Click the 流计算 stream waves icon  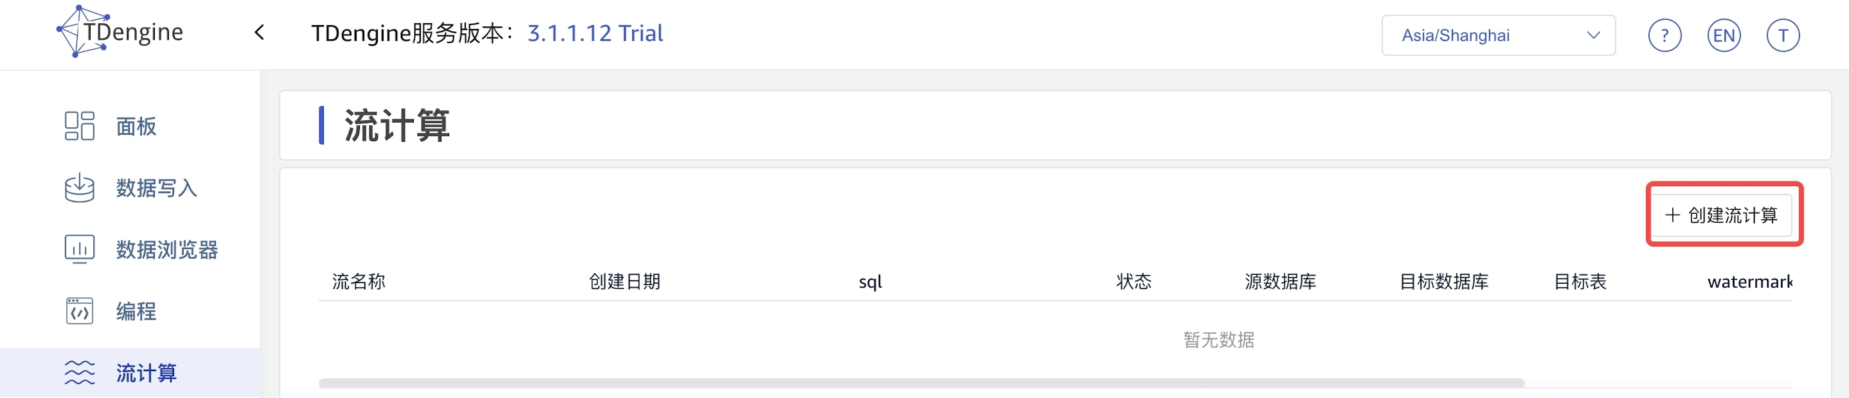[x=80, y=373]
